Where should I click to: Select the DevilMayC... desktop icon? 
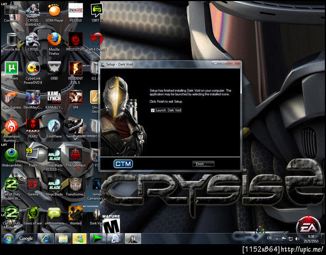click(33, 100)
